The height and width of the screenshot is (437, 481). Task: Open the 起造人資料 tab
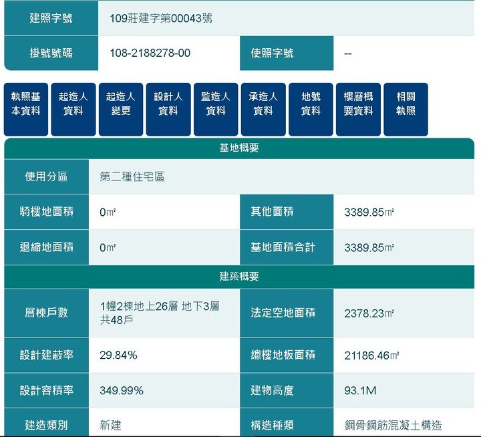point(73,110)
